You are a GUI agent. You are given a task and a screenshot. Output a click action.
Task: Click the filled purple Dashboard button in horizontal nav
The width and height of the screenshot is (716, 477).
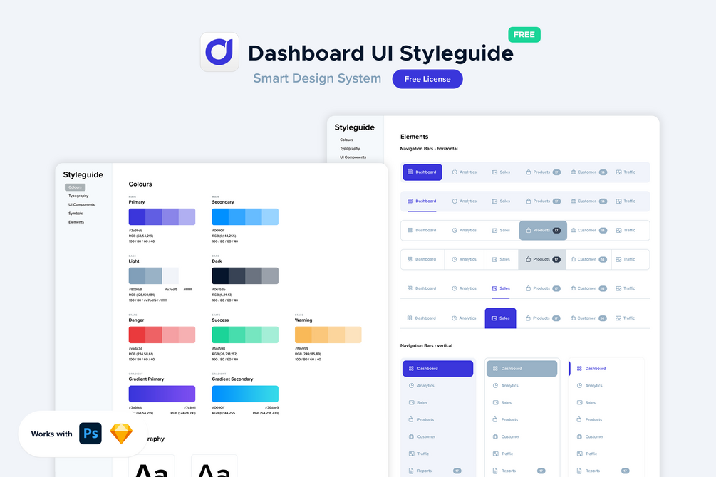coord(422,172)
